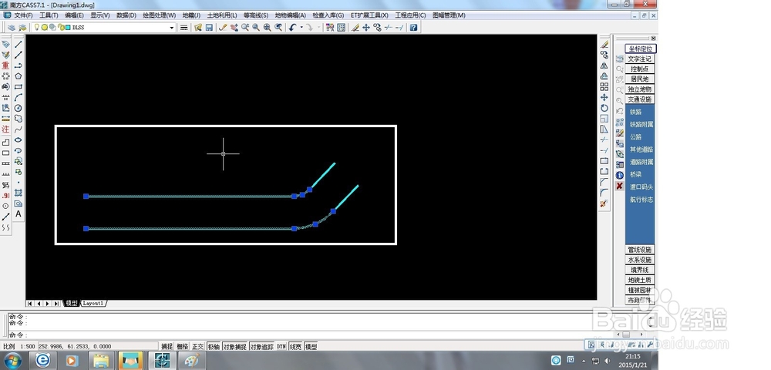Open the DLSS layer dropdown
The height and width of the screenshot is (370, 771).
point(172,28)
